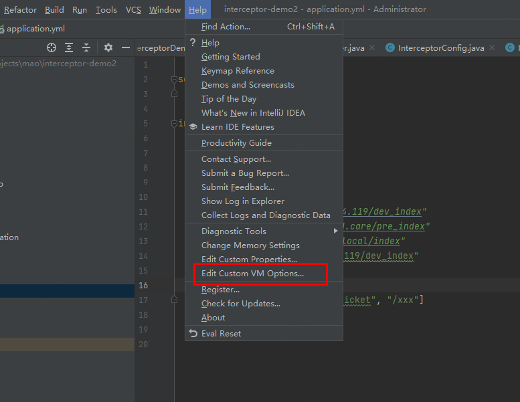
Task: Open the Build menu
Action: click(x=54, y=10)
